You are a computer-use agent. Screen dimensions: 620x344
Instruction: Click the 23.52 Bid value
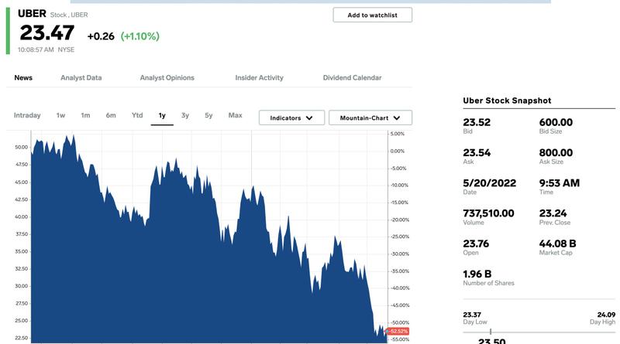[x=477, y=122]
